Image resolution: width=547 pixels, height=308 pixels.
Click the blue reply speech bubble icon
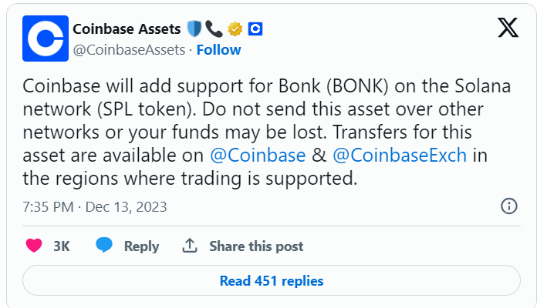point(104,245)
